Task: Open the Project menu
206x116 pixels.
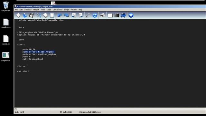Action: tap(36, 10)
